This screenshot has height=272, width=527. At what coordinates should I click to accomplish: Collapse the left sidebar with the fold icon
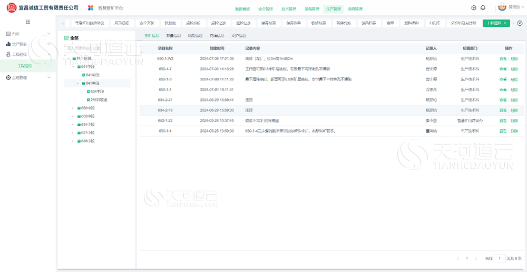pos(28,22)
